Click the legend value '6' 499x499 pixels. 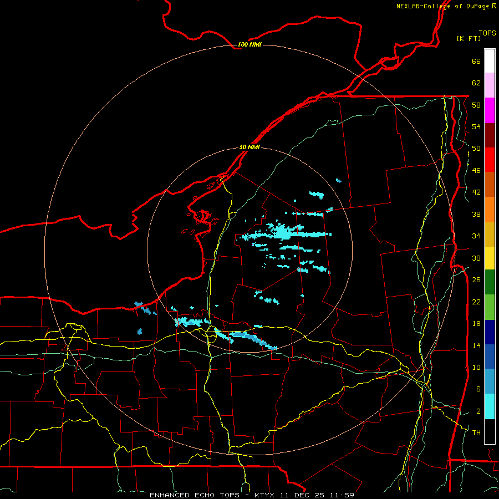(x=478, y=389)
